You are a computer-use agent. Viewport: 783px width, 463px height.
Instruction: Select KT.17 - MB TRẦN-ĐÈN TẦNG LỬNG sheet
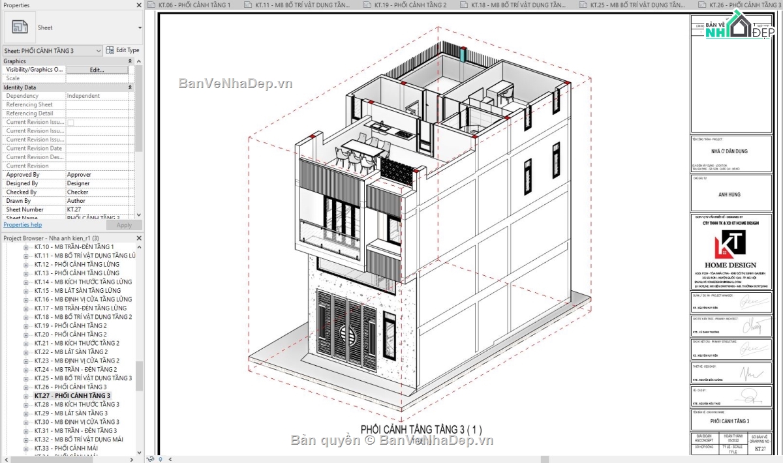(x=80, y=308)
